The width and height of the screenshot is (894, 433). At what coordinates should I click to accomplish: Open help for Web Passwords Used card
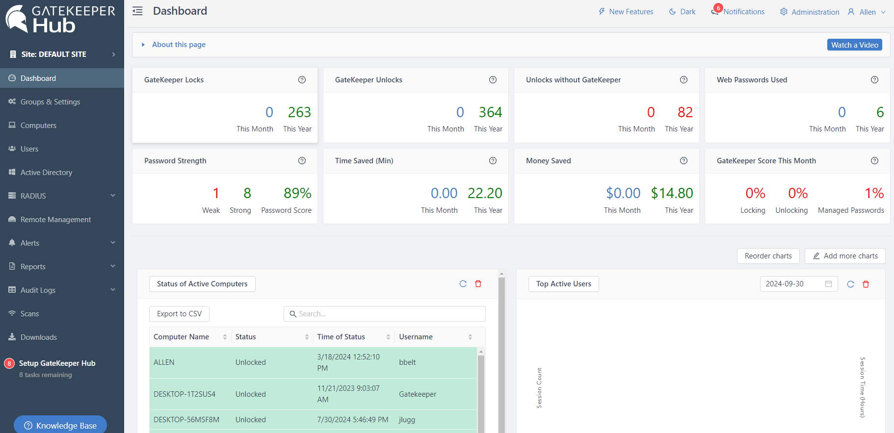(x=875, y=80)
